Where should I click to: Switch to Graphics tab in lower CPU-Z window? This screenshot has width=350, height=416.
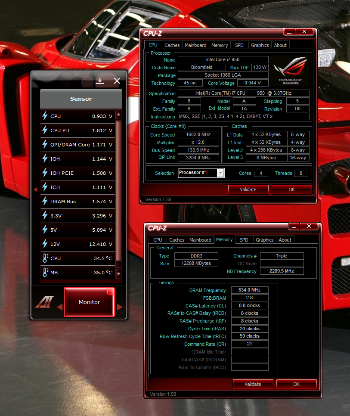(265, 240)
